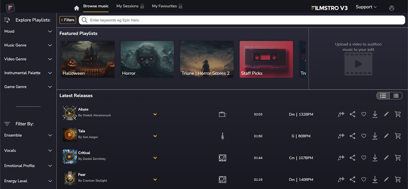Open the Staff Picks playlist
This screenshot has width=408, height=189.
(x=266, y=59)
